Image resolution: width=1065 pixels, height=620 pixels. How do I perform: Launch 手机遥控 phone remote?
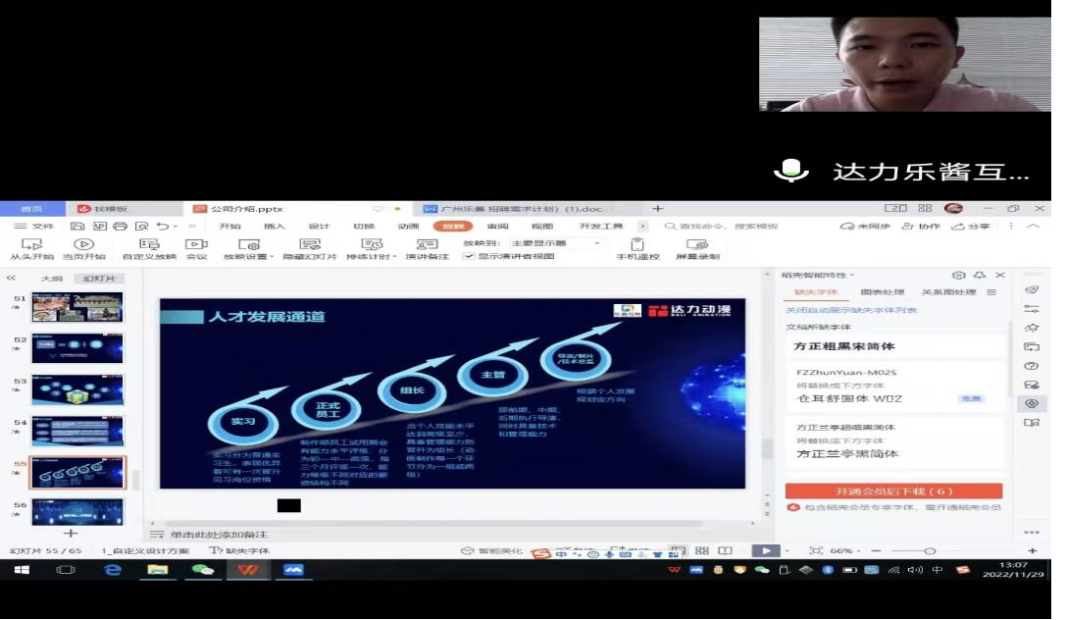coord(637,244)
